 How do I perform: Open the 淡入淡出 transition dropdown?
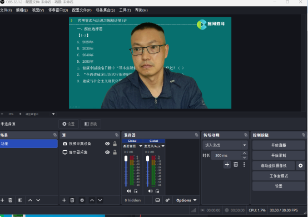(225, 145)
